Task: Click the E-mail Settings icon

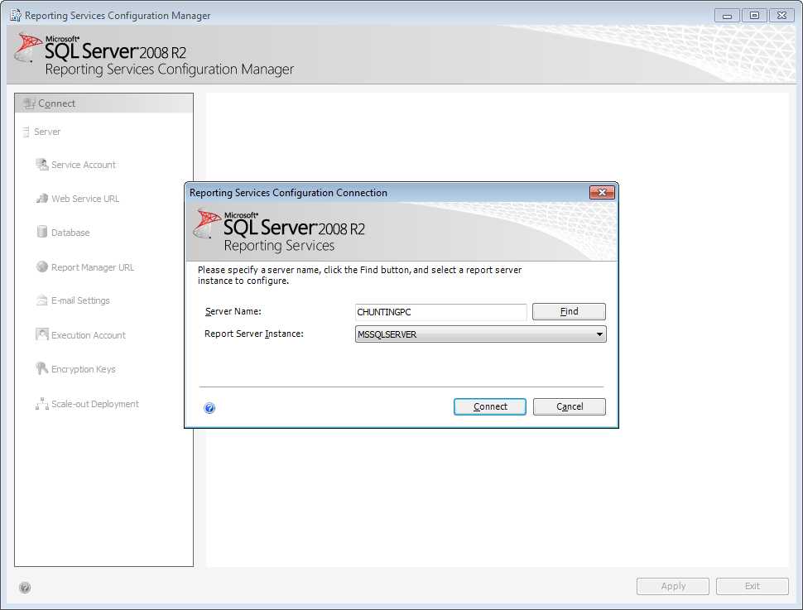Action: click(42, 300)
